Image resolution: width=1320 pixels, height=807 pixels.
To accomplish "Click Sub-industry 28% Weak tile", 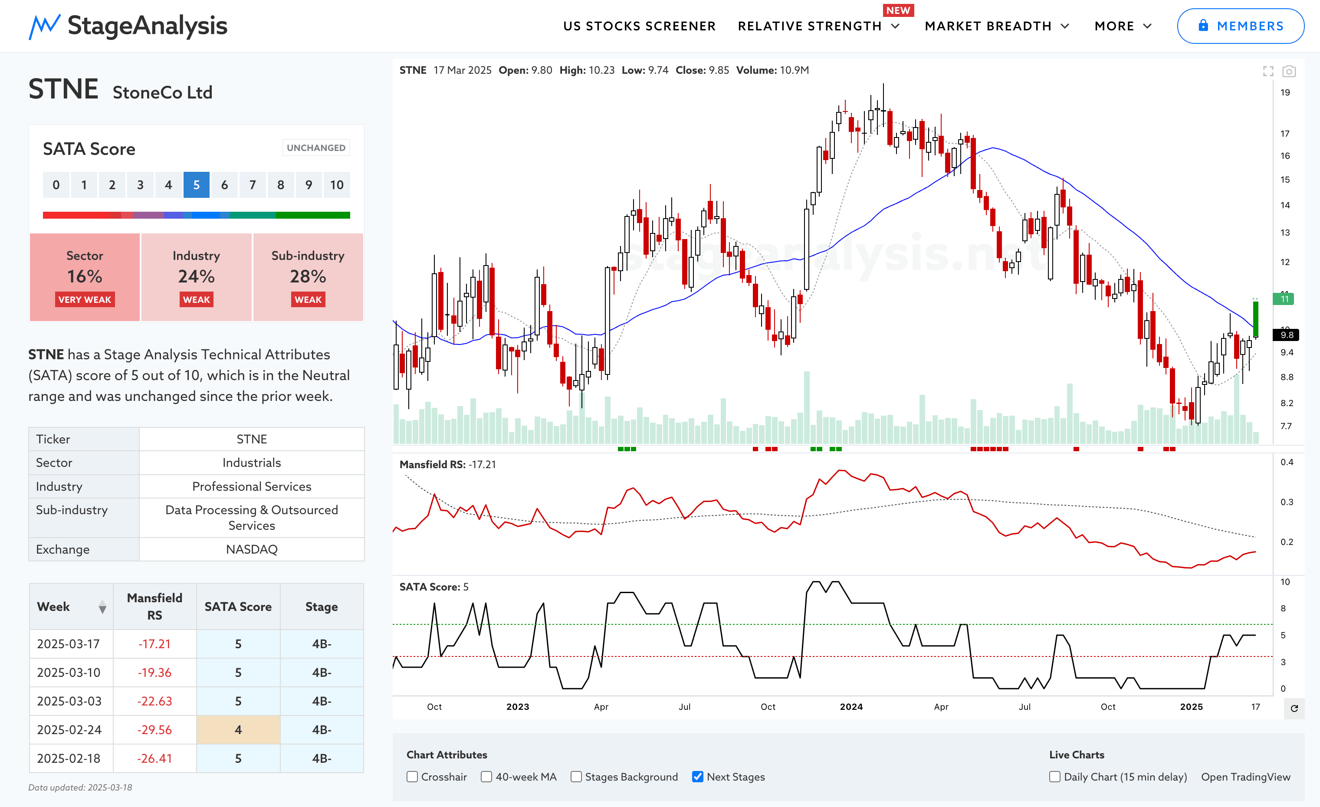I will coord(308,277).
